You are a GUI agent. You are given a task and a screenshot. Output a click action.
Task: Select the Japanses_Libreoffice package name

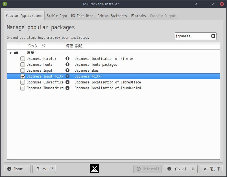pos(45,82)
